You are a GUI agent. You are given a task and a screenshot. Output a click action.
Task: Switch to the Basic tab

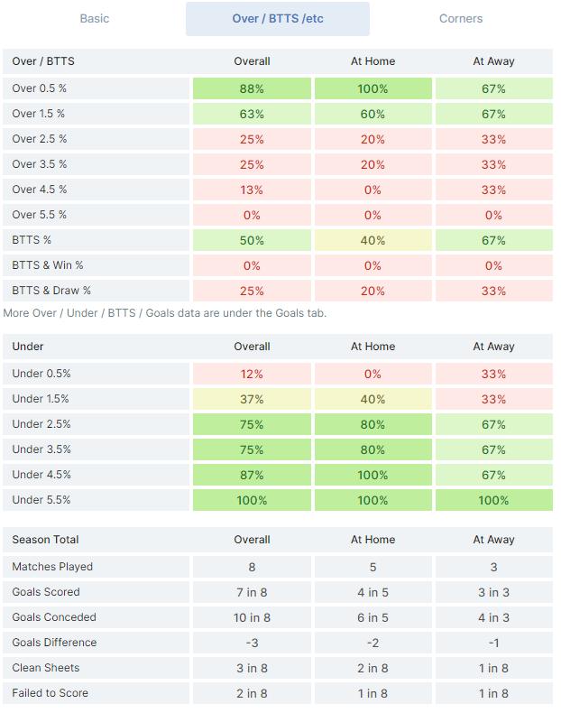click(95, 19)
